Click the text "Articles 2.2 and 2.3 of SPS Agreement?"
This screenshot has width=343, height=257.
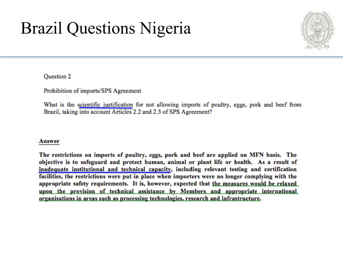pyautogui.click(x=162, y=112)
